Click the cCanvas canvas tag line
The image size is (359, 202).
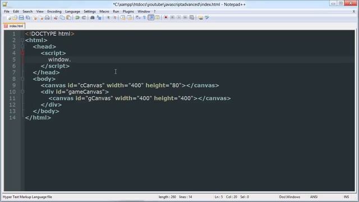(x=130, y=85)
